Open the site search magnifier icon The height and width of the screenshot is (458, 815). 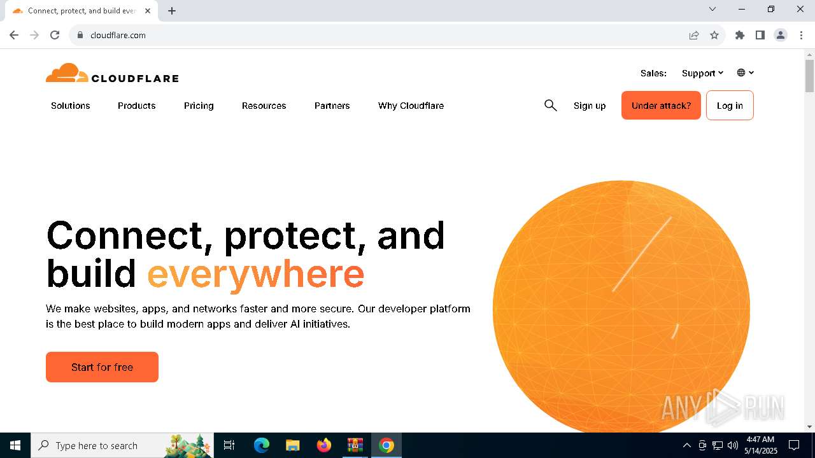click(x=551, y=106)
